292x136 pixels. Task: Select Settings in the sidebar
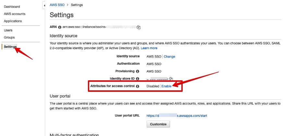[x=10, y=47]
